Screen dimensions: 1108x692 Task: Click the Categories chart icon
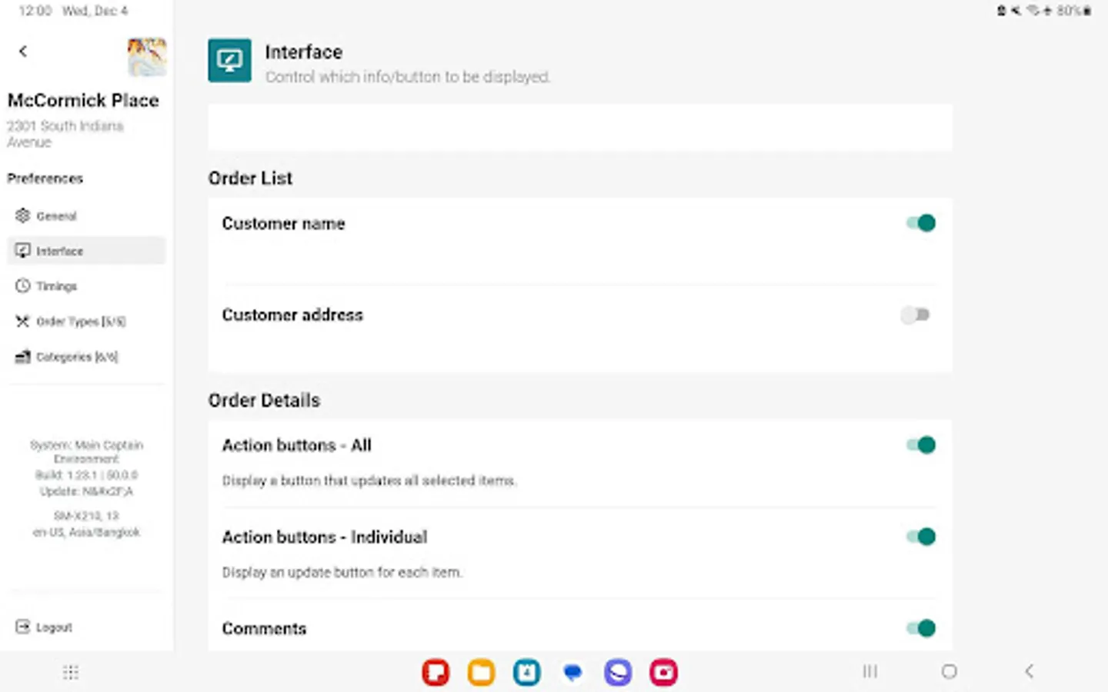click(x=22, y=356)
